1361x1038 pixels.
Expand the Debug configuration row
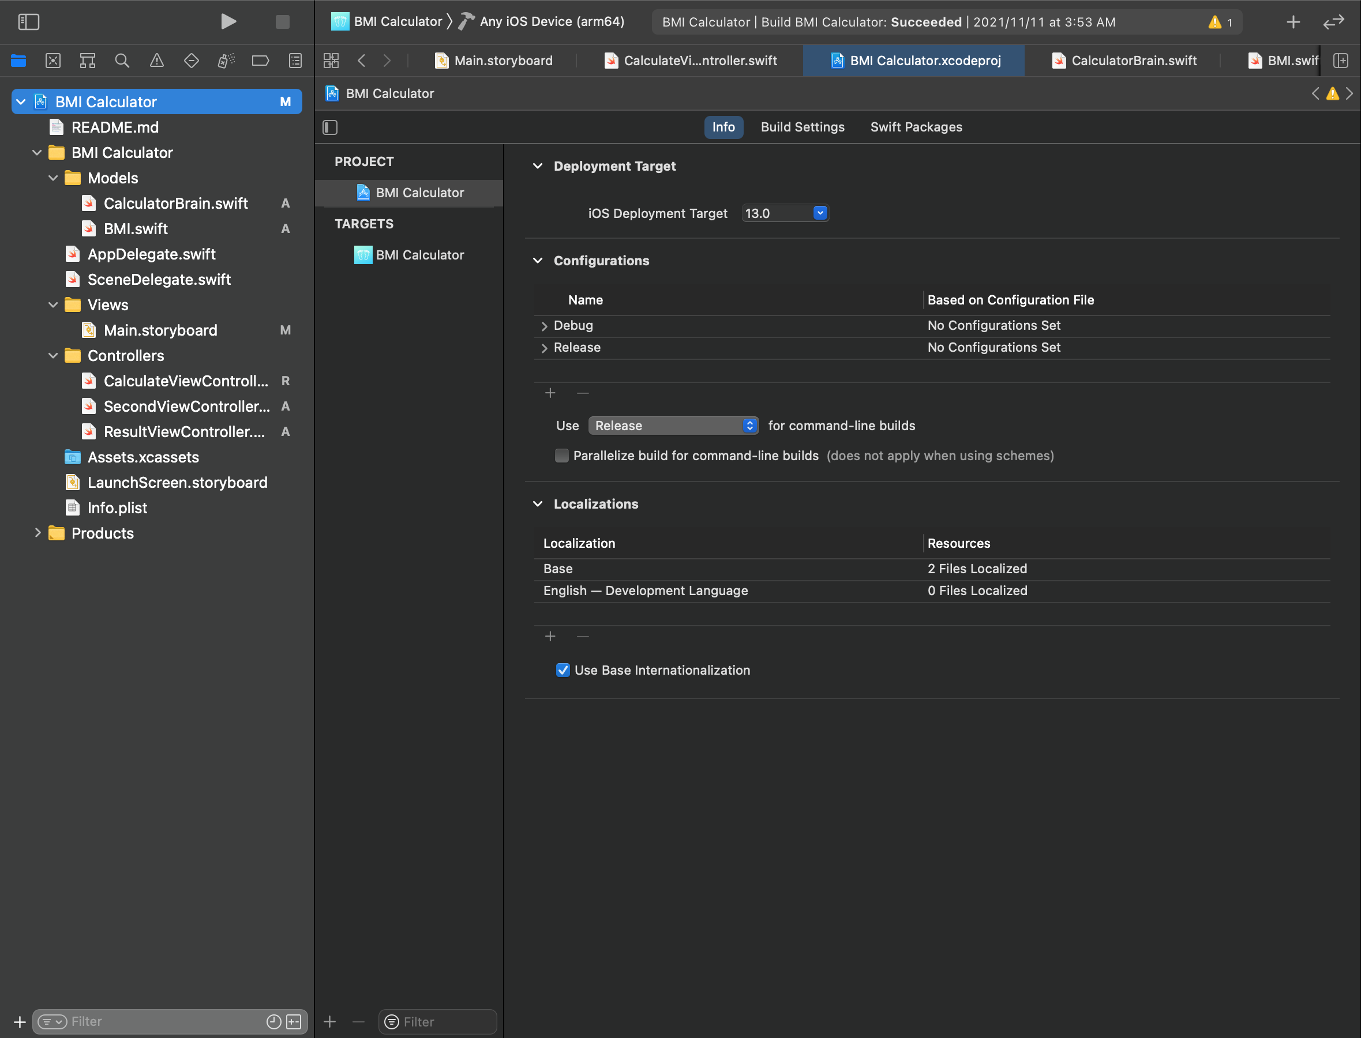[x=544, y=326]
